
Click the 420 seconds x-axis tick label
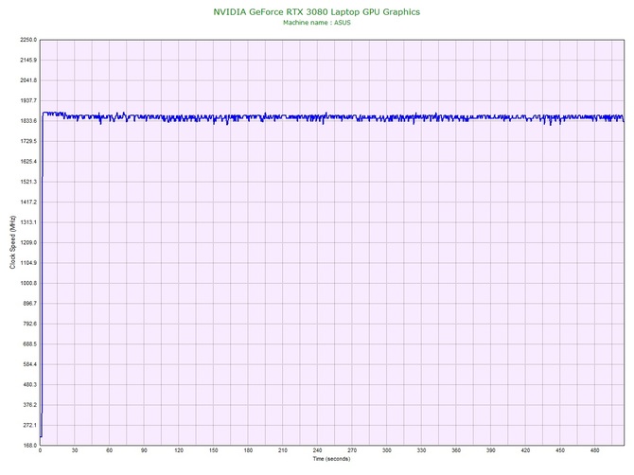tap(525, 450)
